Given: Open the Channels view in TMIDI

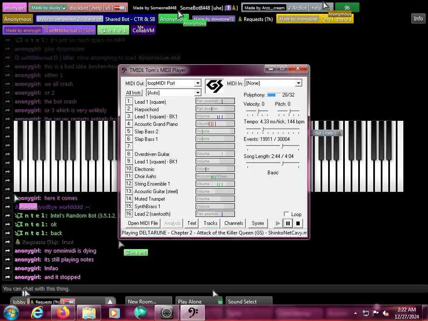Looking at the screenshot, I should click(234, 223).
